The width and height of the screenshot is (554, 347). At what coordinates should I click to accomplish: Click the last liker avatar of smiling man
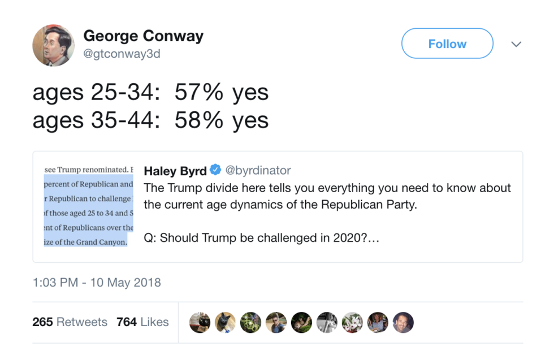tap(403, 322)
